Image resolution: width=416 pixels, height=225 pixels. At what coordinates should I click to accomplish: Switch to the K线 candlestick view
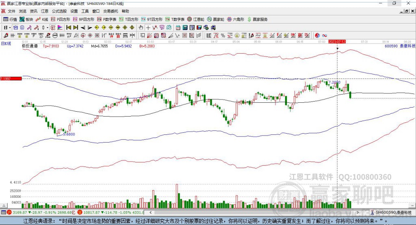pos(42,19)
